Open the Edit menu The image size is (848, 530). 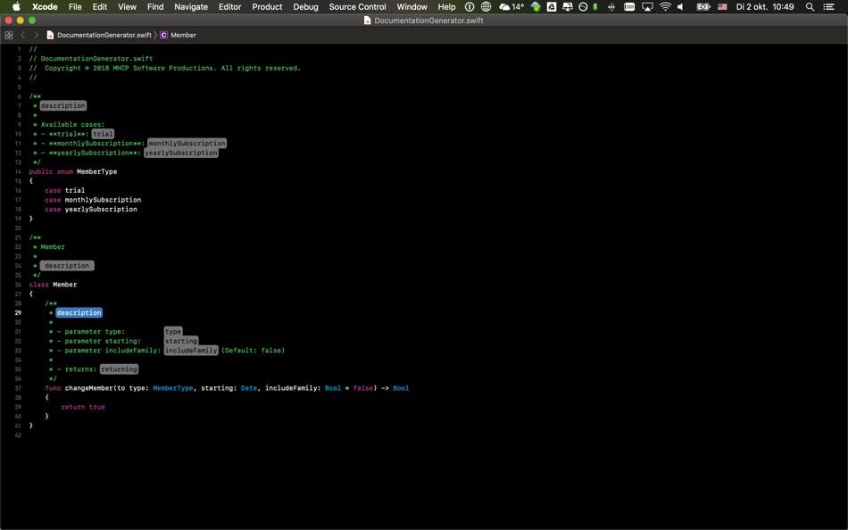click(x=99, y=6)
